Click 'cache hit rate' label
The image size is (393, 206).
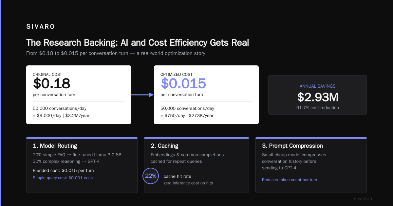click(x=177, y=176)
